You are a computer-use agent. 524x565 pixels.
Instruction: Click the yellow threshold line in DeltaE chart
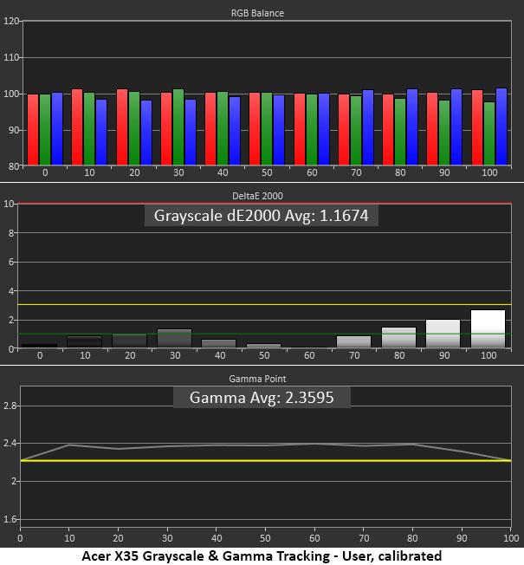tap(265, 304)
